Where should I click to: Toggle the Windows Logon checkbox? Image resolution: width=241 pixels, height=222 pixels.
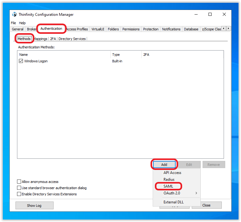[x=21, y=61]
